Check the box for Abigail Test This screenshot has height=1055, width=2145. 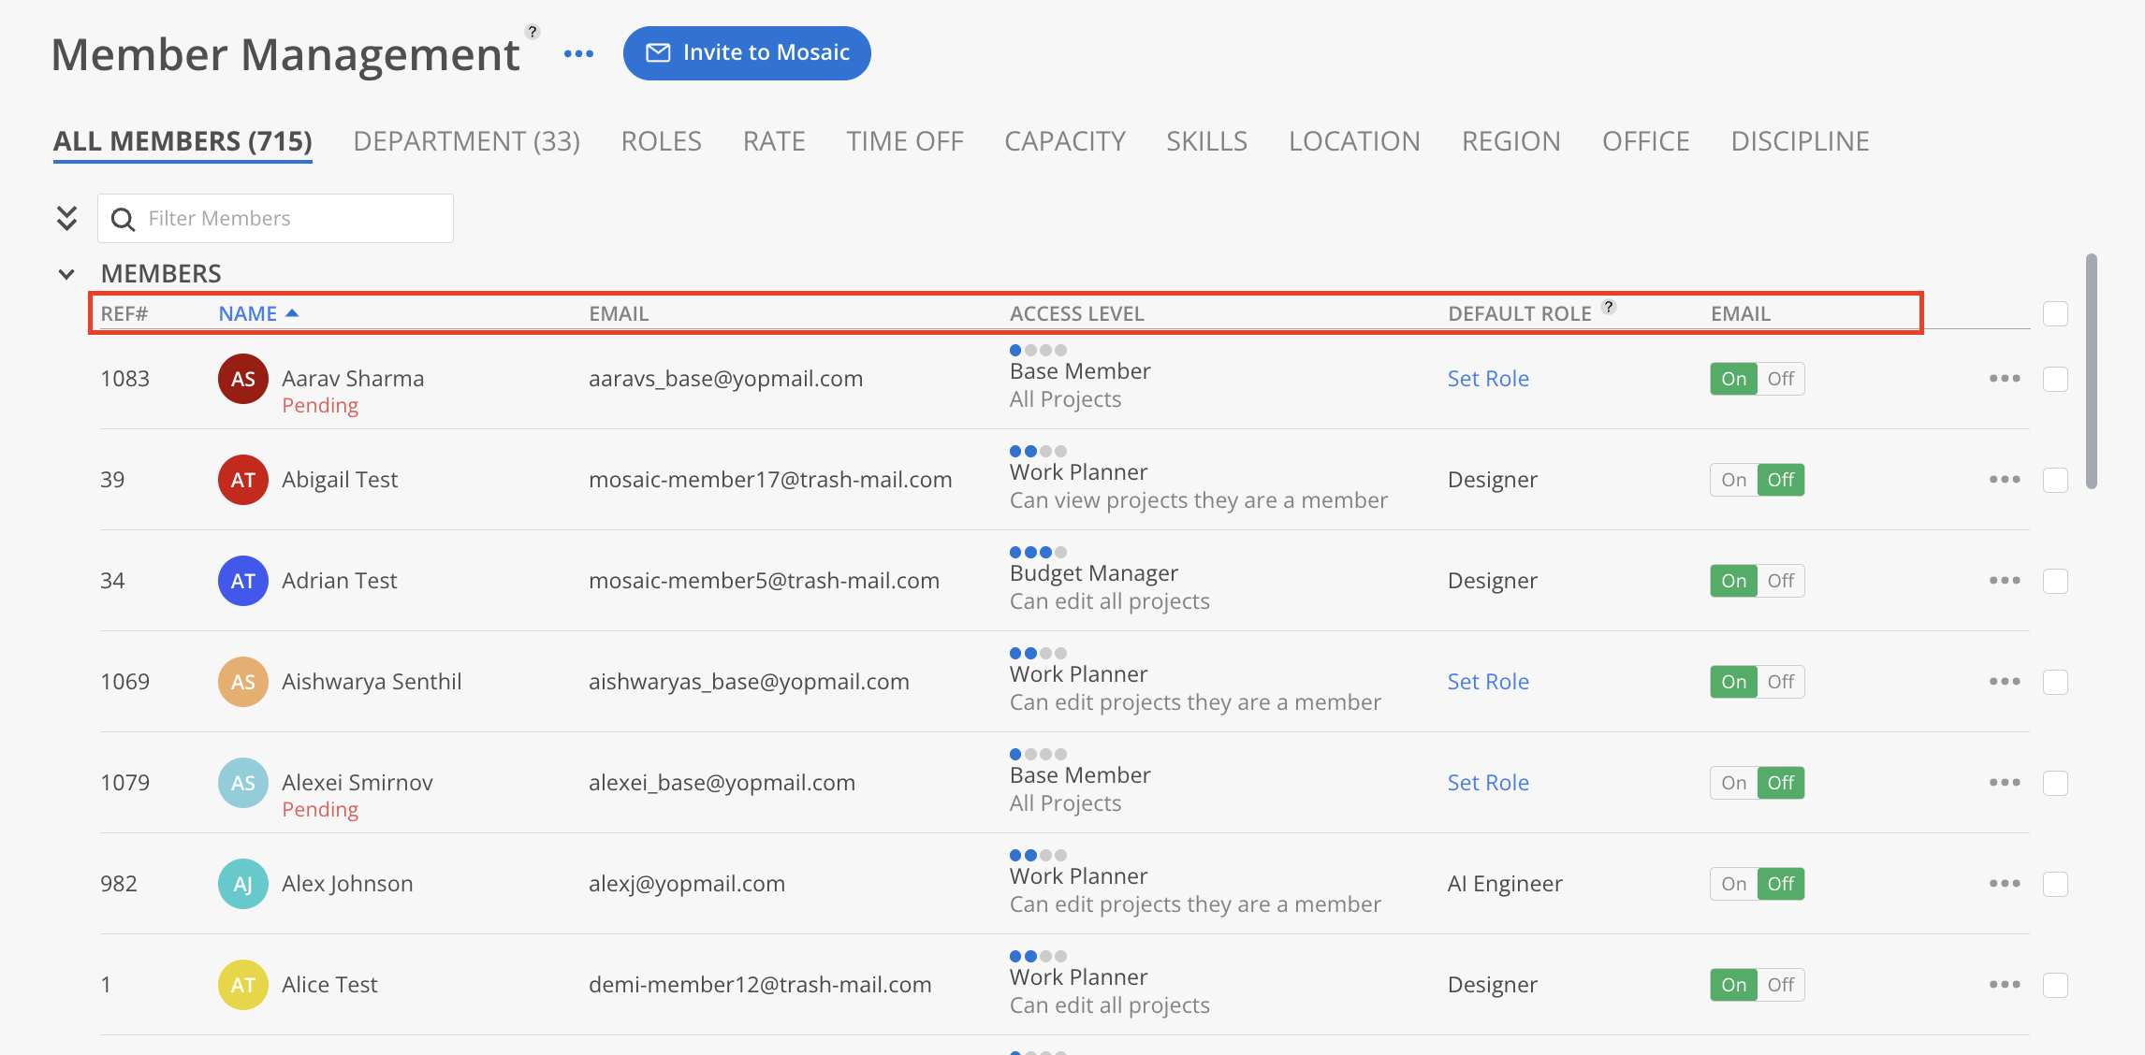coord(2056,480)
